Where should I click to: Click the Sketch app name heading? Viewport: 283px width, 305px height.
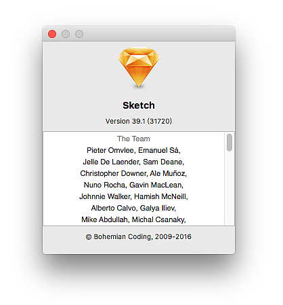click(139, 105)
